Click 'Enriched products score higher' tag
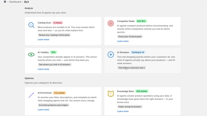The height and width of the screenshot is (116, 207). pyautogui.click(x=54, y=105)
